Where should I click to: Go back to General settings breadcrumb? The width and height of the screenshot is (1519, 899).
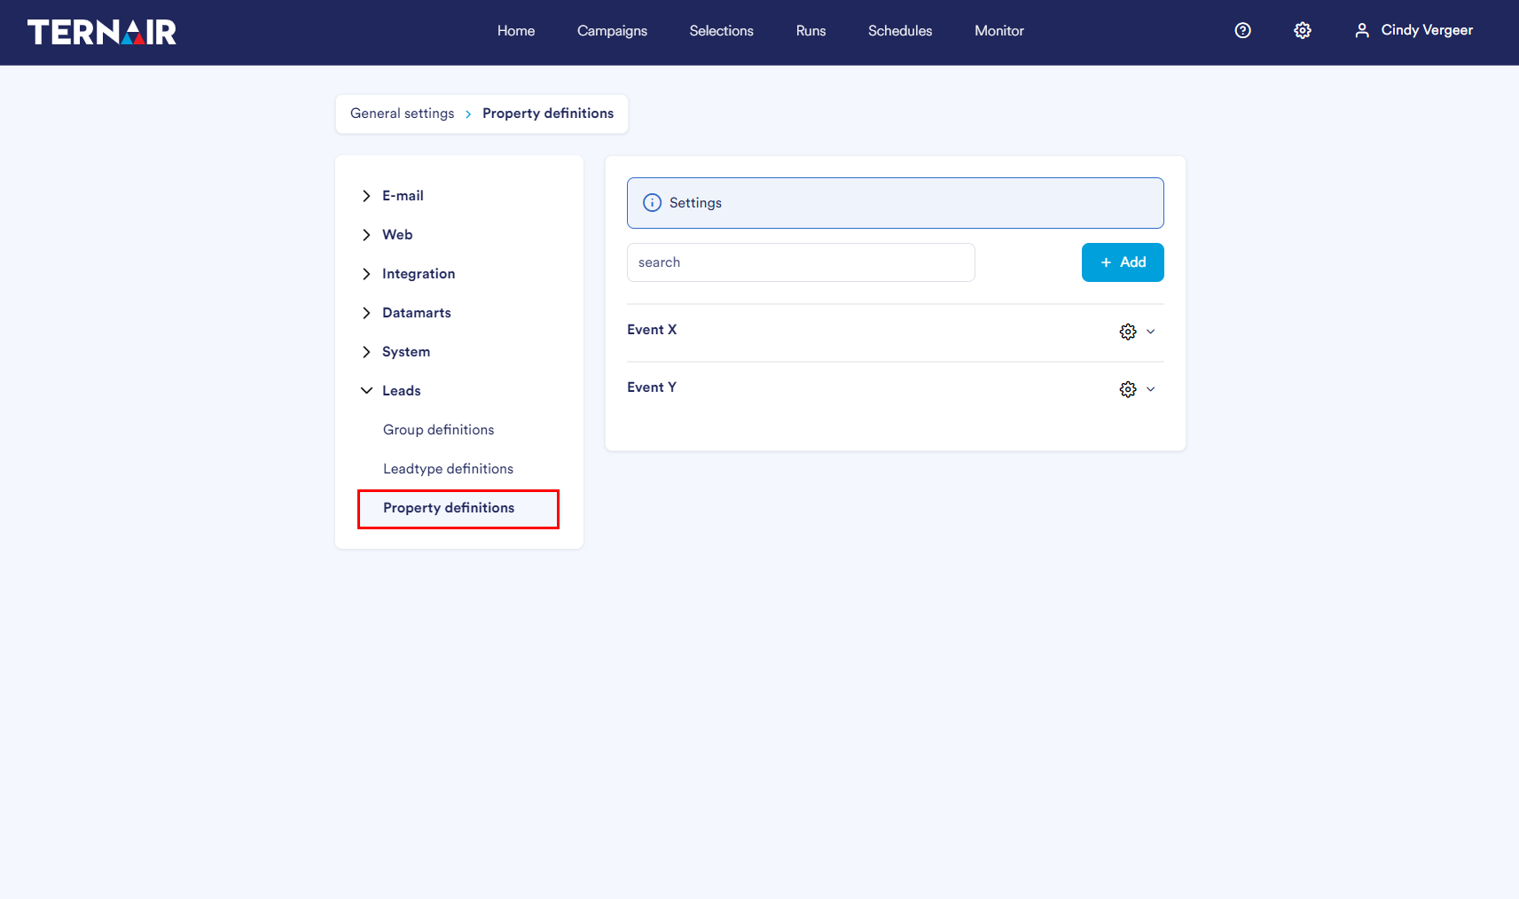pos(402,113)
